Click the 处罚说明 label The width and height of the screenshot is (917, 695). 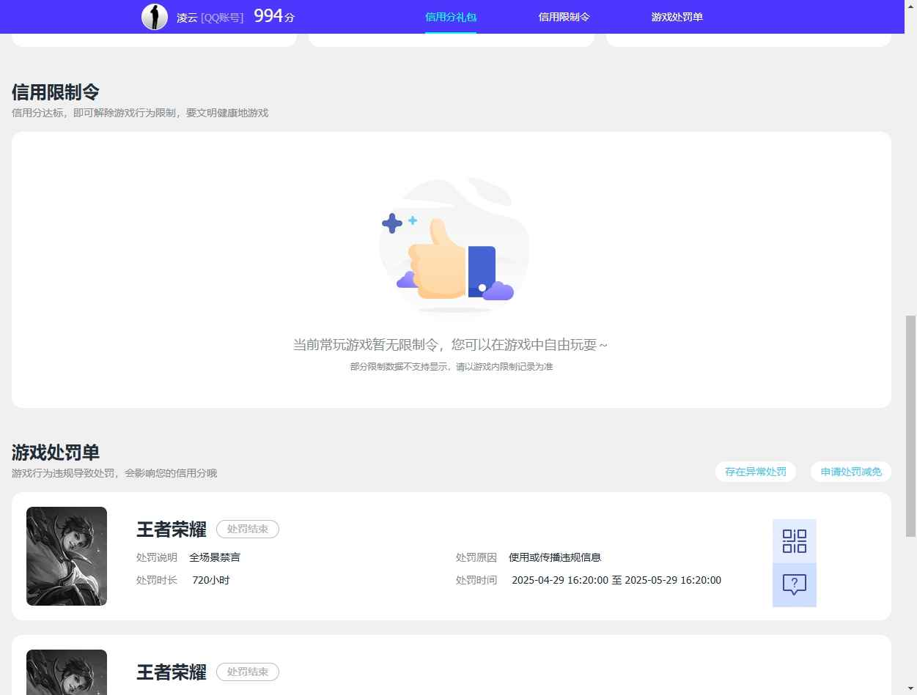coord(157,557)
